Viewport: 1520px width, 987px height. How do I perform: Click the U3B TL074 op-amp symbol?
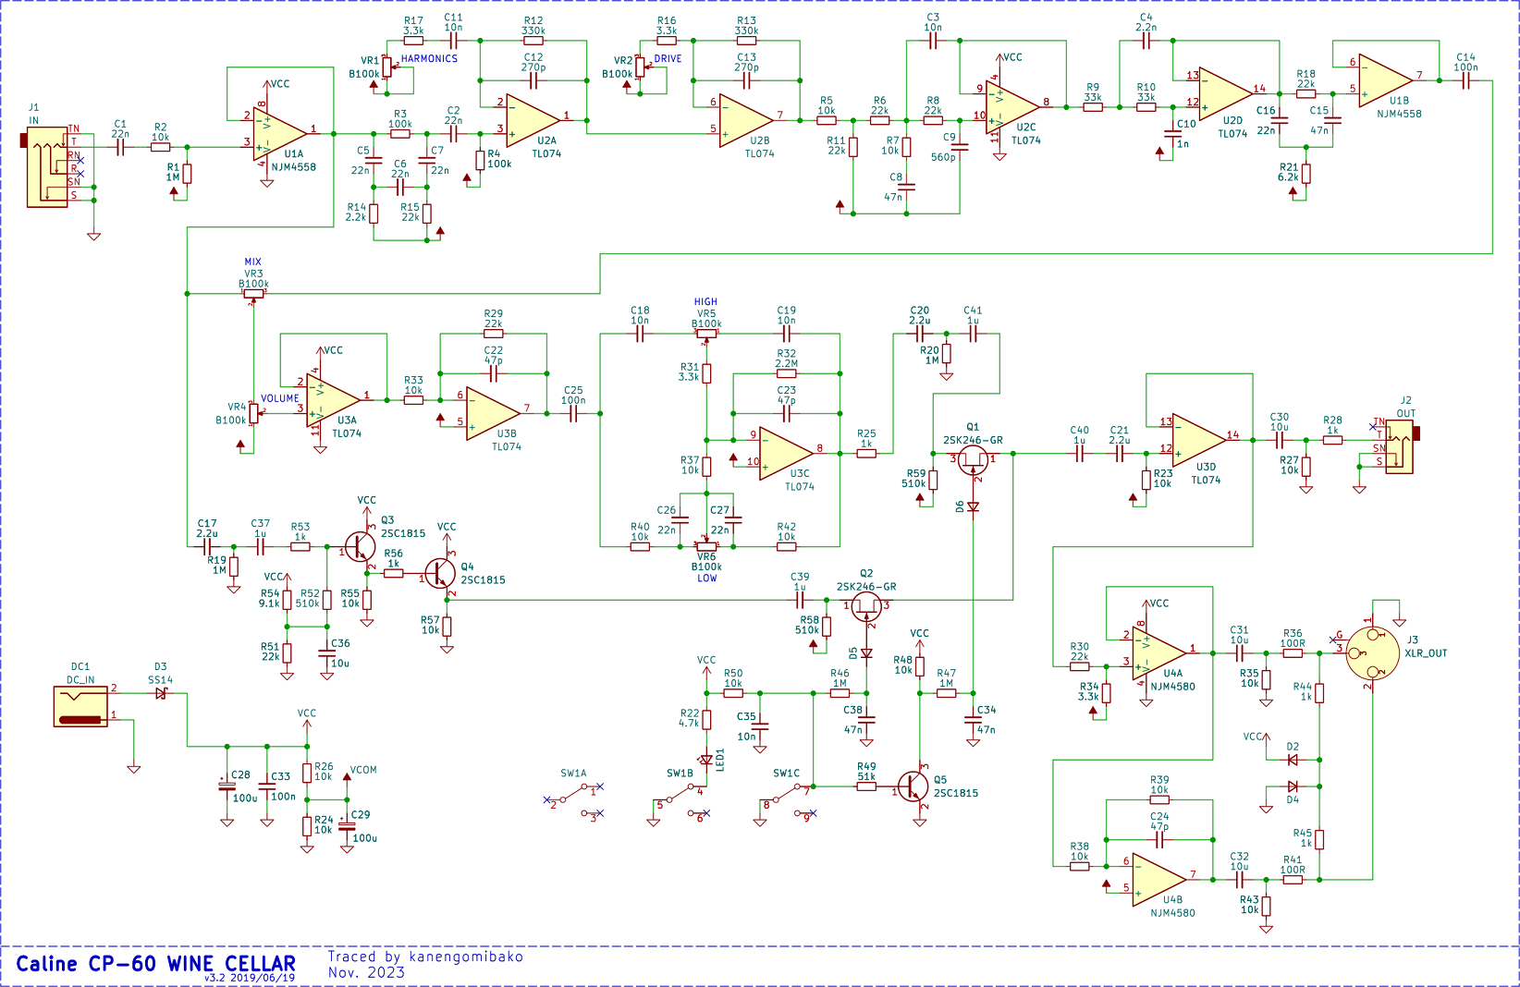point(493,413)
